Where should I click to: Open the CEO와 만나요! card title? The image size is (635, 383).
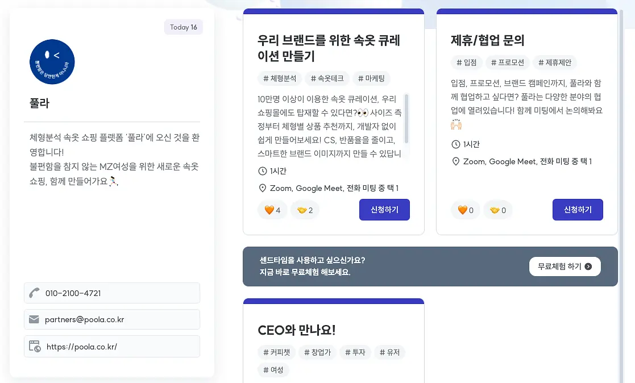(x=297, y=330)
